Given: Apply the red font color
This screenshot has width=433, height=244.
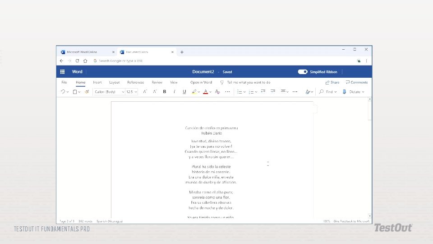Looking at the screenshot, I should point(206,92).
